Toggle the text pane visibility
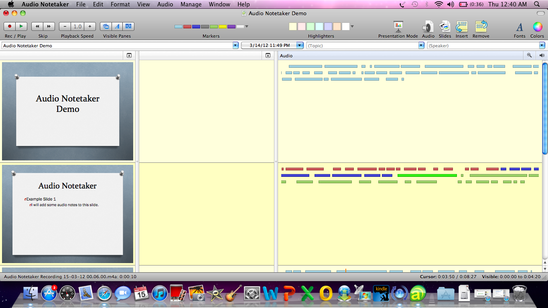The height and width of the screenshot is (308, 548). click(x=117, y=26)
